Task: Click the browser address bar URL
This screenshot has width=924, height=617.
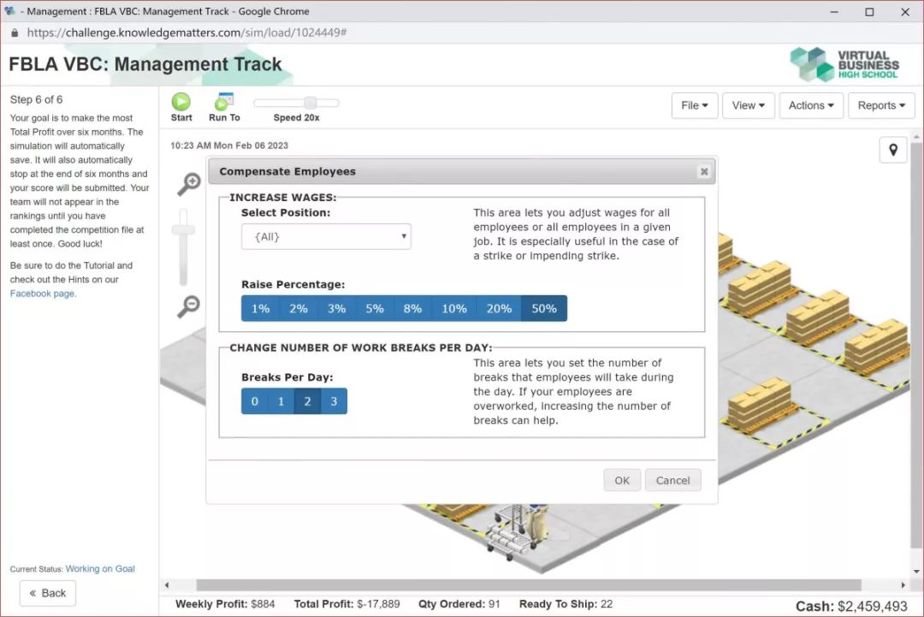Action: tap(187, 33)
